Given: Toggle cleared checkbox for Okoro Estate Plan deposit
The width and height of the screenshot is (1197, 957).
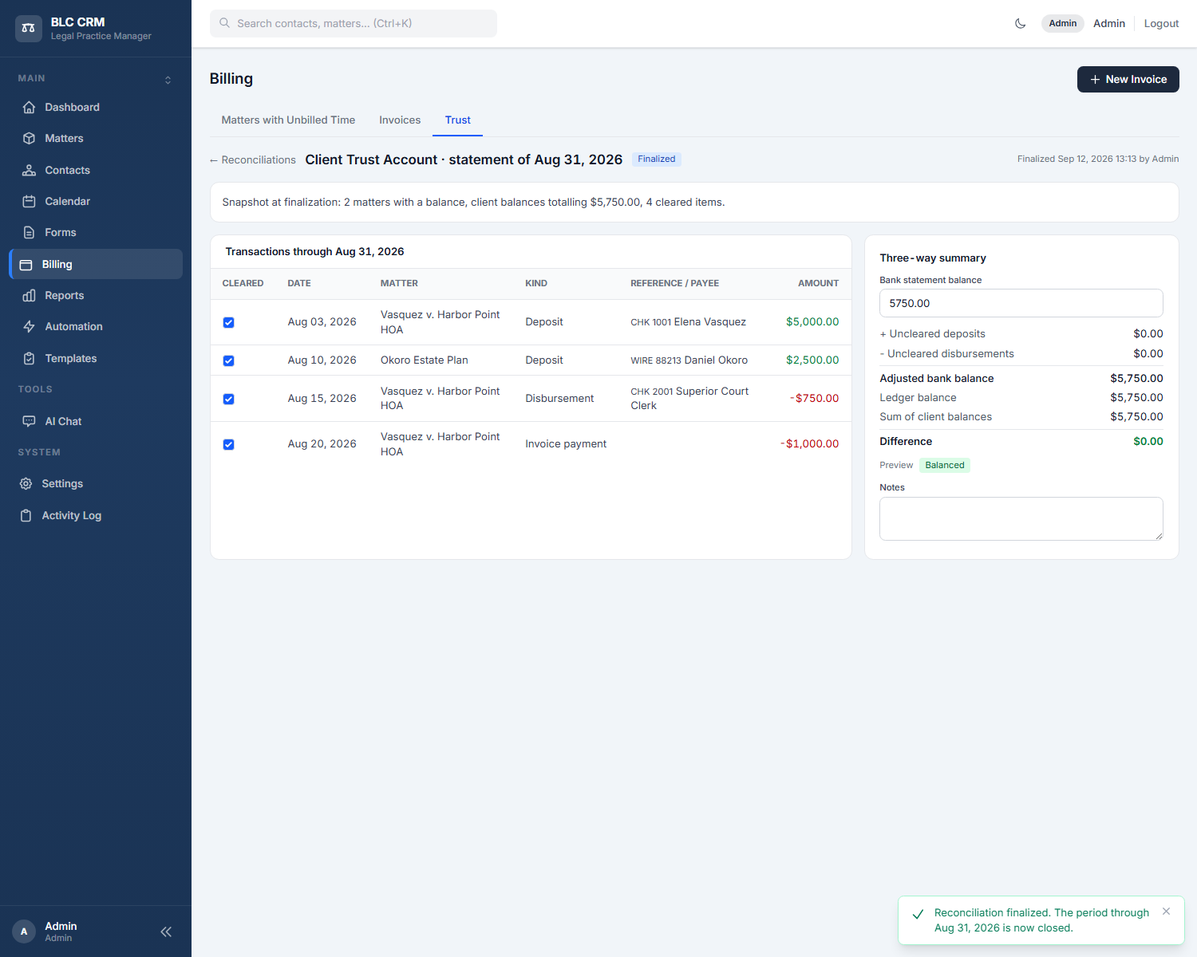Looking at the screenshot, I should [229, 361].
